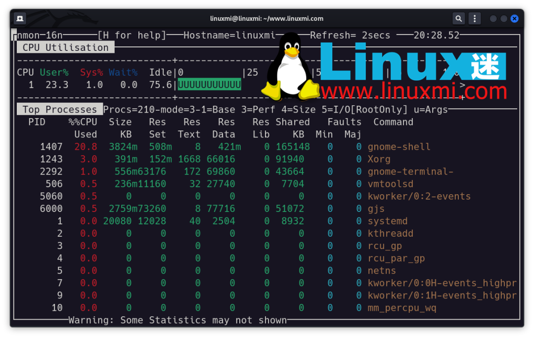Image resolution: width=534 pixels, height=338 pixels.
Task: Click the red 'Sys%' column heading
Action: (91, 72)
